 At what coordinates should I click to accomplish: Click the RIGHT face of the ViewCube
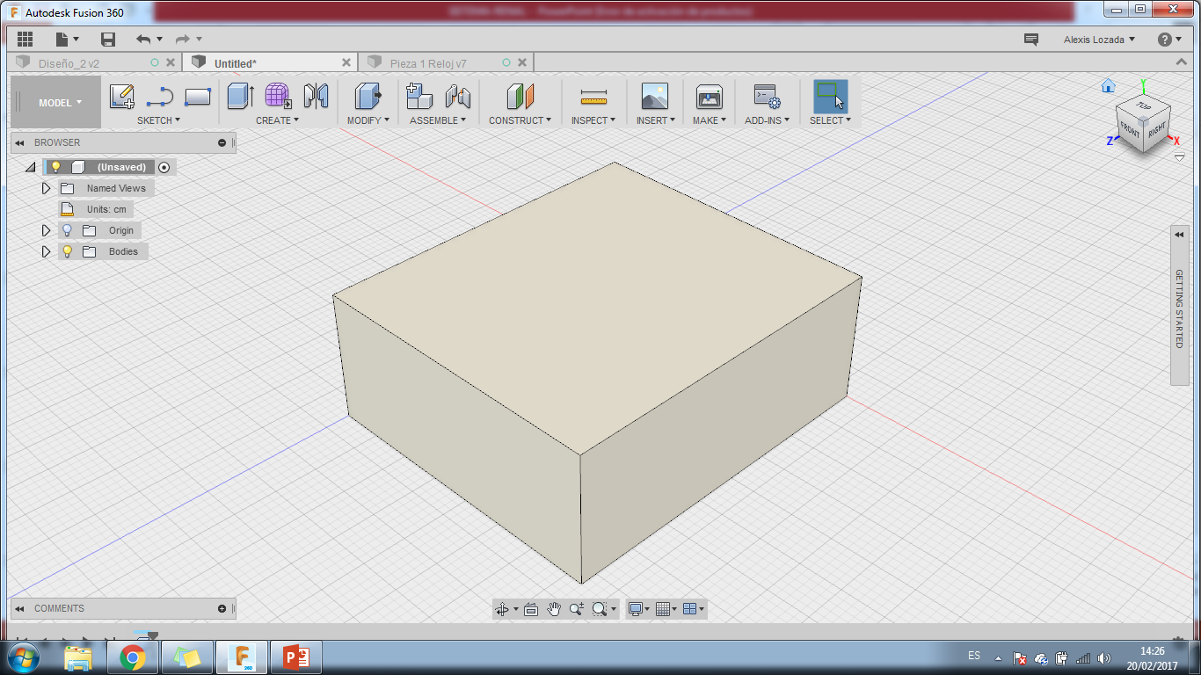coord(1157,128)
